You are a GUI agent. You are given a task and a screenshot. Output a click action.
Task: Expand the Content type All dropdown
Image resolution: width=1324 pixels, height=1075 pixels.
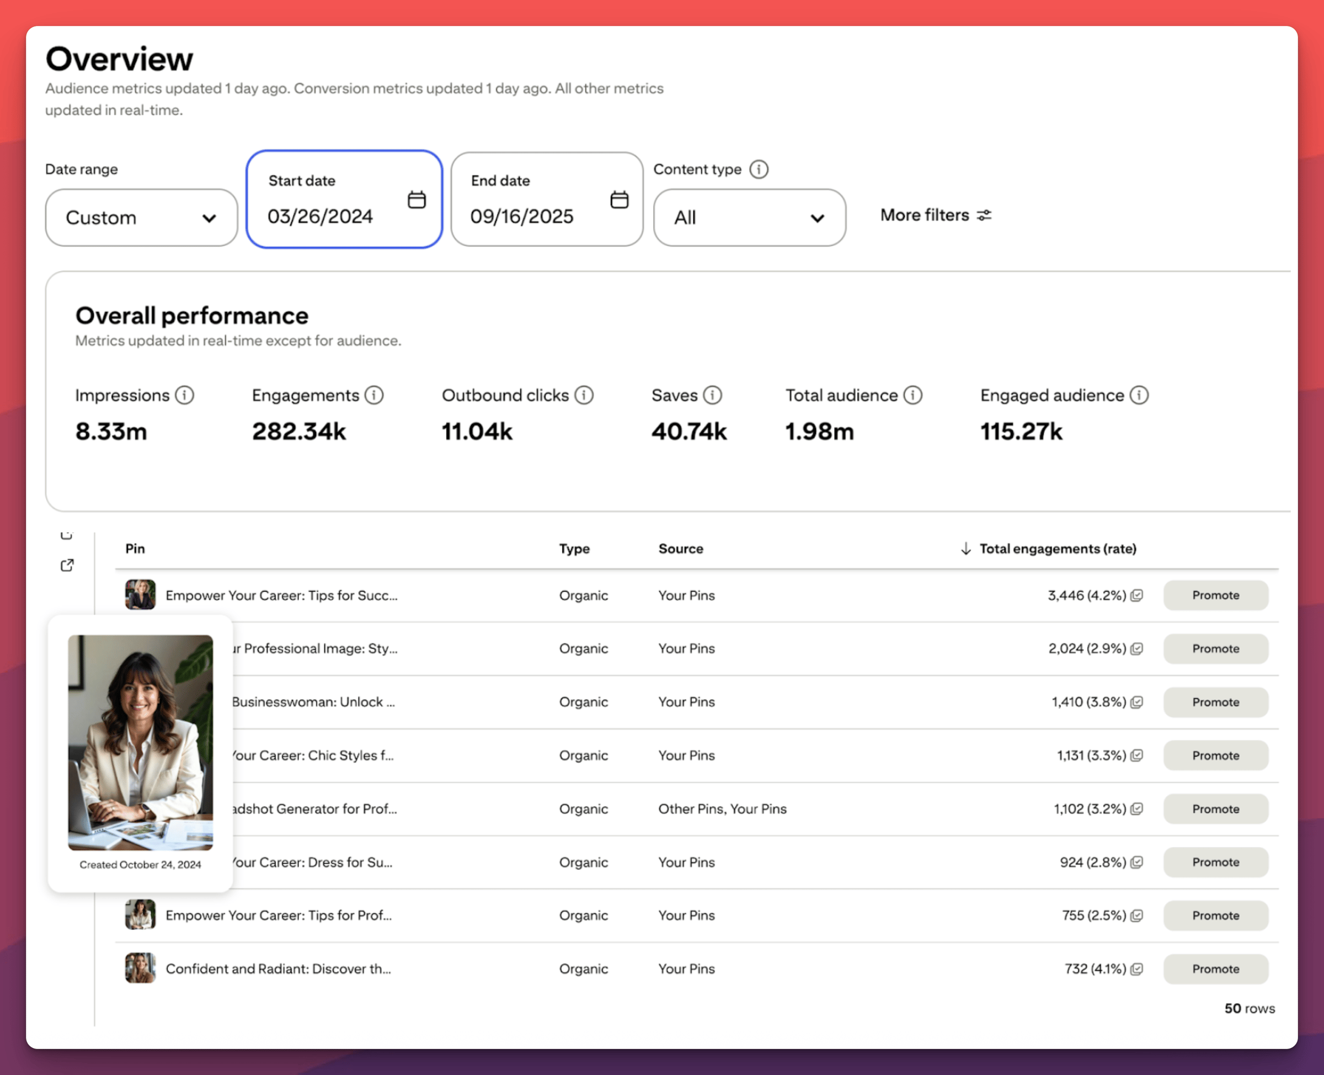749,218
